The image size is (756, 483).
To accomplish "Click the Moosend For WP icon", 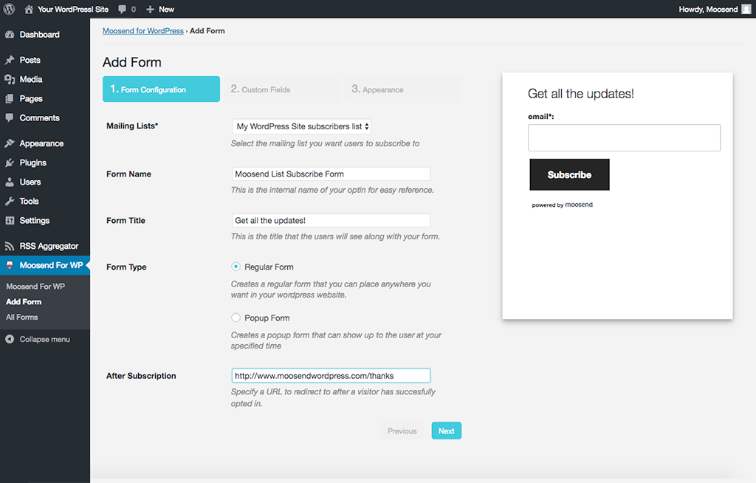I will (9, 265).
